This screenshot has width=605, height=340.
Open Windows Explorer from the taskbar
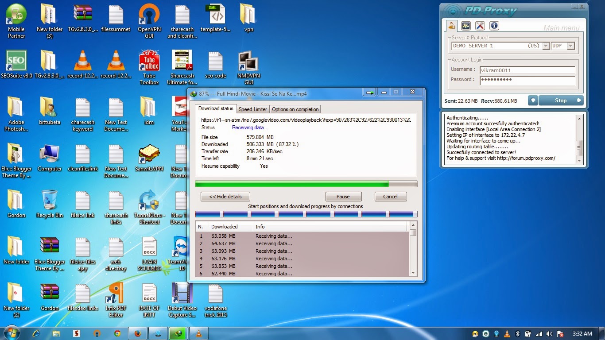(x=56, y=333)
